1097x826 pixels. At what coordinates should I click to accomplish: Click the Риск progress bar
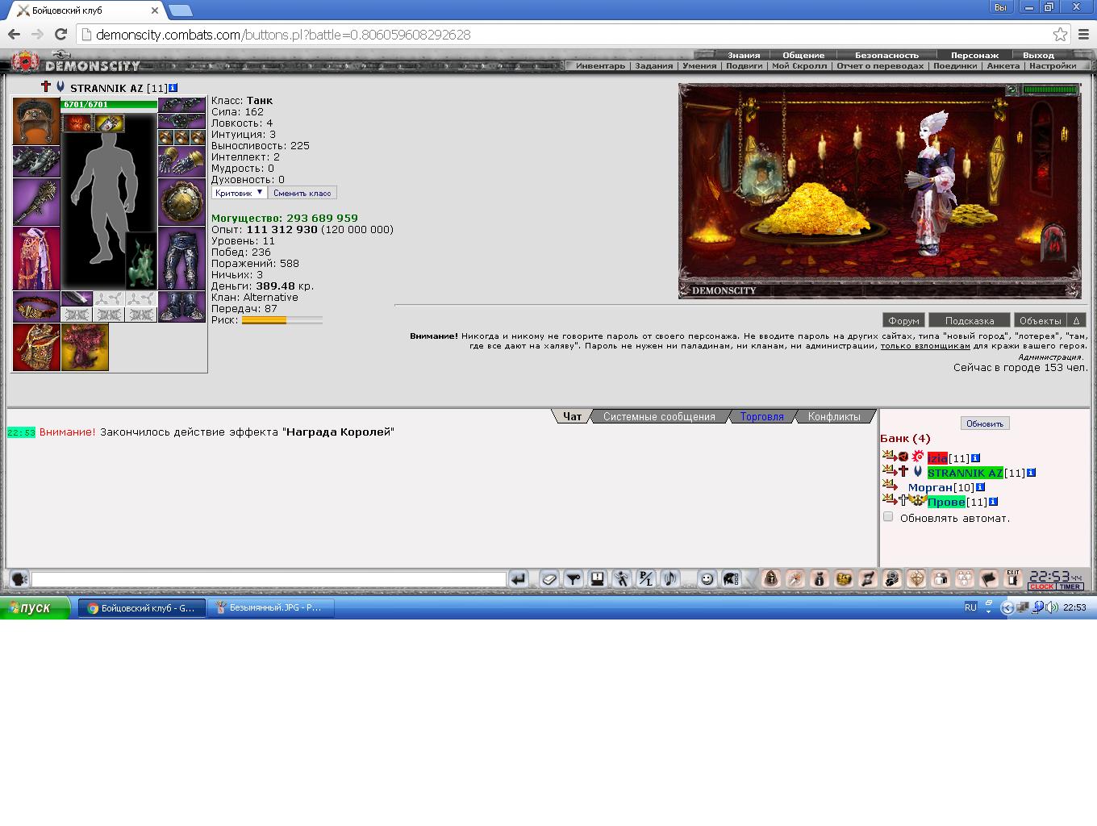click(x=282, y=320)
